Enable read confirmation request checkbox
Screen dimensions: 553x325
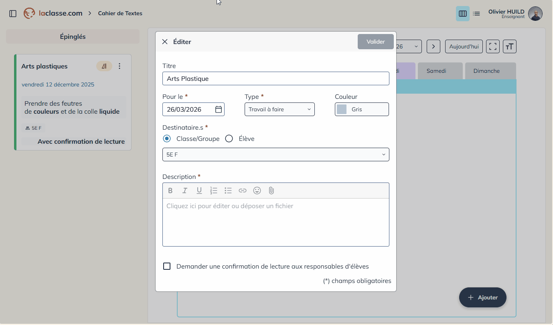click(x=167, y=266)
